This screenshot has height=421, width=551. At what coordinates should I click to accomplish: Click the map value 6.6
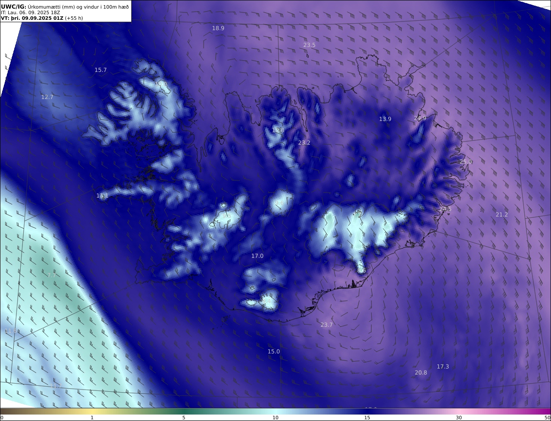(362, 270)
